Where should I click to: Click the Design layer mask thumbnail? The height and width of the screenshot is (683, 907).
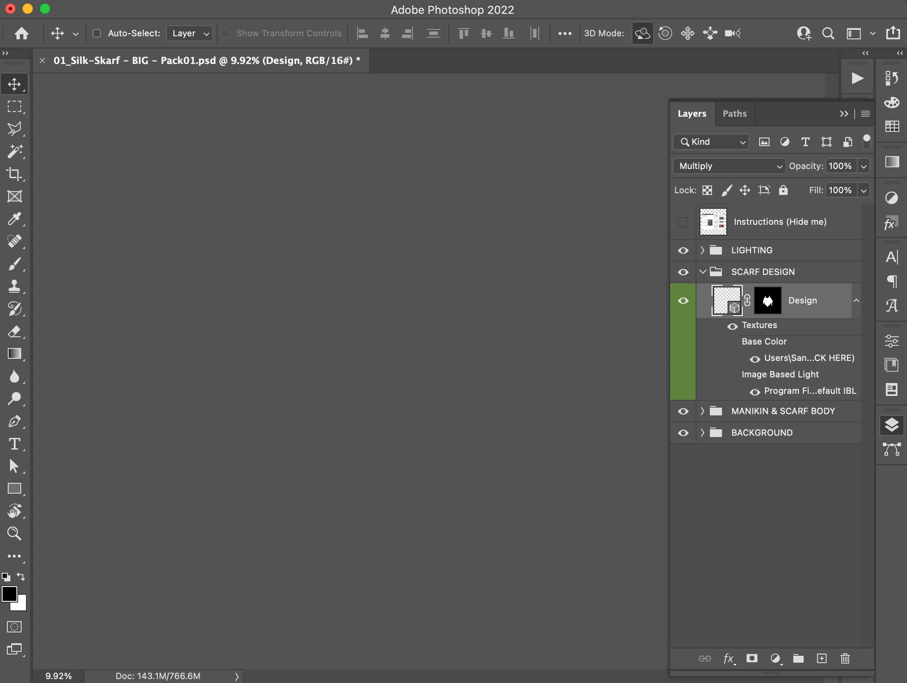[767, 300]
